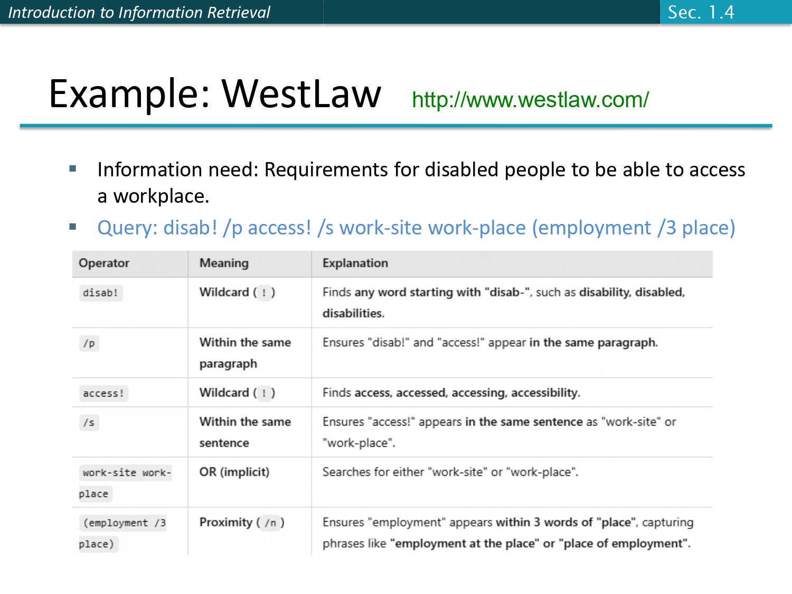This screenshot has width=792, height=594.
Task: Click the '/p' operator code chip
Action: pyautogui.click(x=89, y=343)
